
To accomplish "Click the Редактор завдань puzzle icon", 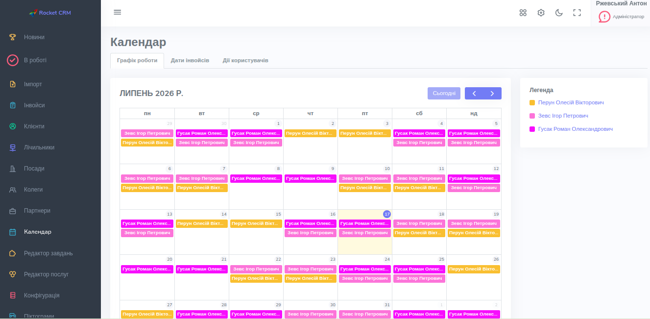I will click(x=13, y=253).
